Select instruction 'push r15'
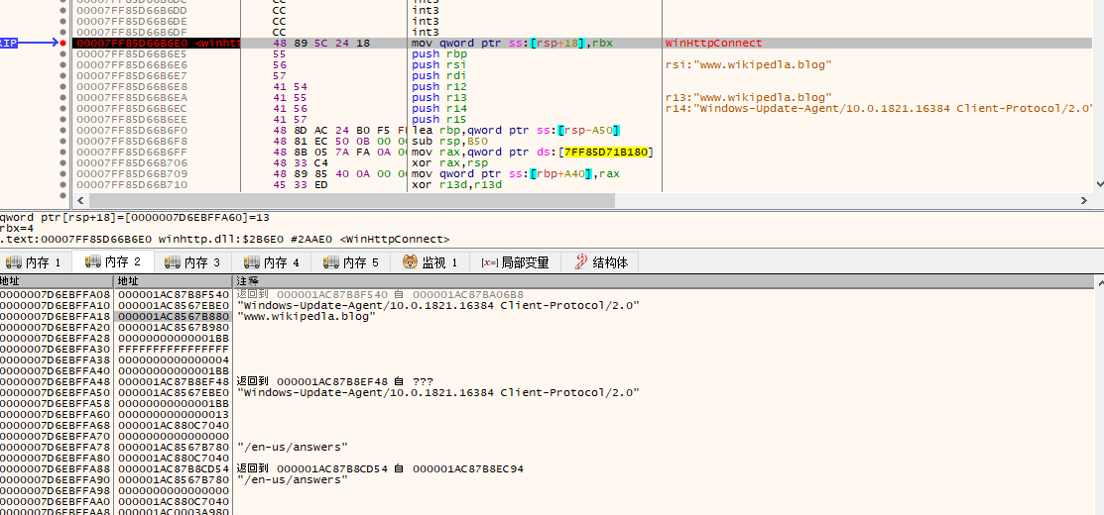The height and width of the screenshot is (515, 1104). [x=439, y=120]
